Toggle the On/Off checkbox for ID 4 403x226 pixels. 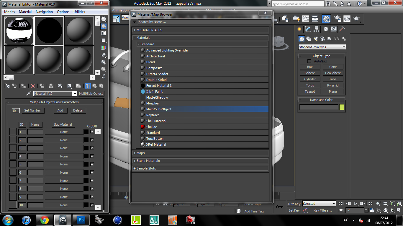click(x=92, y=156)
